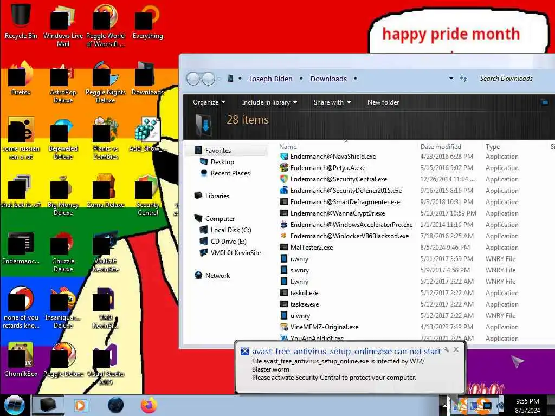Click the taskbar clock showing 9:55 PM

tap(527, 406)
